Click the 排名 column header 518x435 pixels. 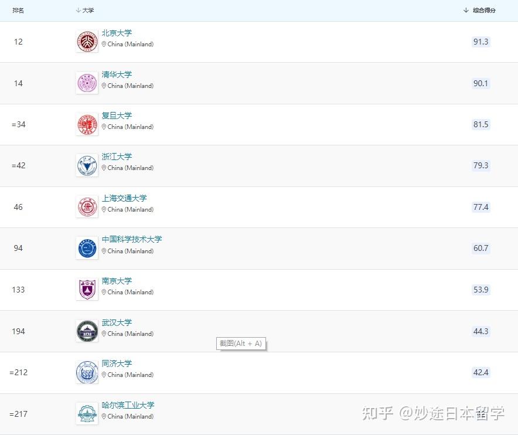pyautogui.click(x=18, y=10)
